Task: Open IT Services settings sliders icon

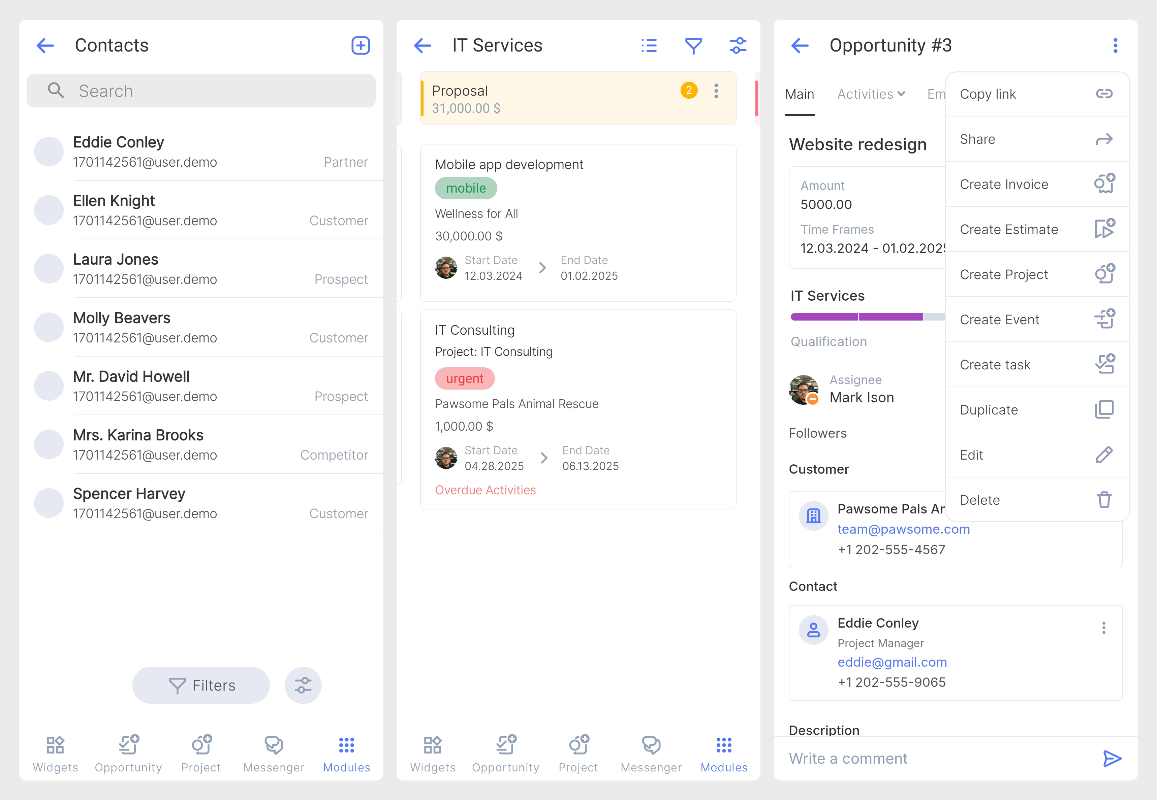Action: pos(738,45)
